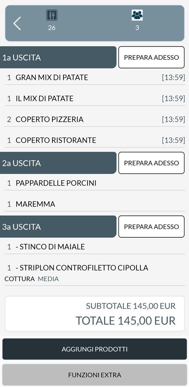
Task: Tap the guests count people icon
Action: (x=137, y=15)
